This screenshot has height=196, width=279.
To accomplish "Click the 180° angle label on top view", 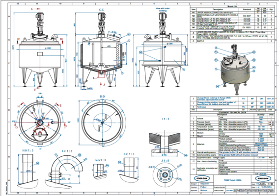I will [40, 94].
